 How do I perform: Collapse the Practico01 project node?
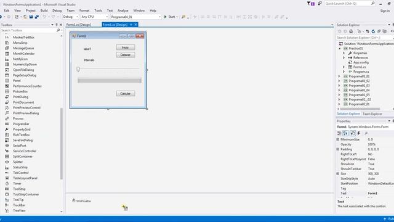point(339,48)
